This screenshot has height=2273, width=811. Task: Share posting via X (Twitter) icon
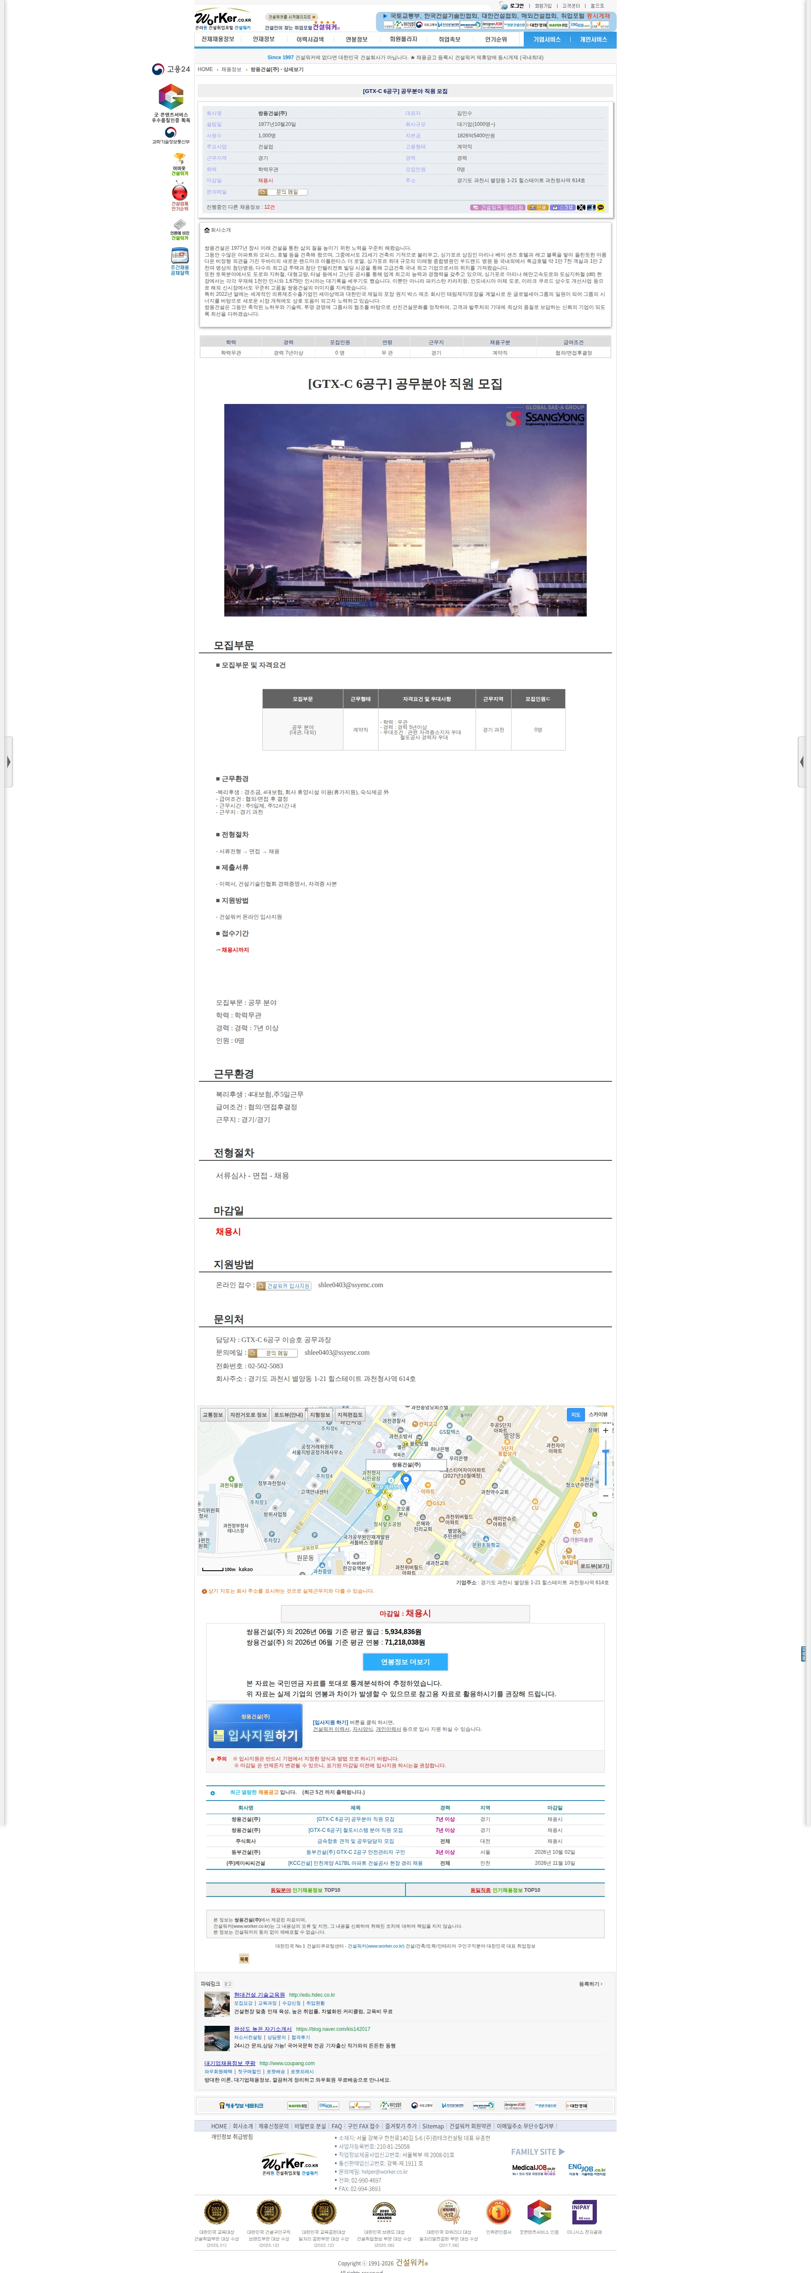[x=581, y=207]
